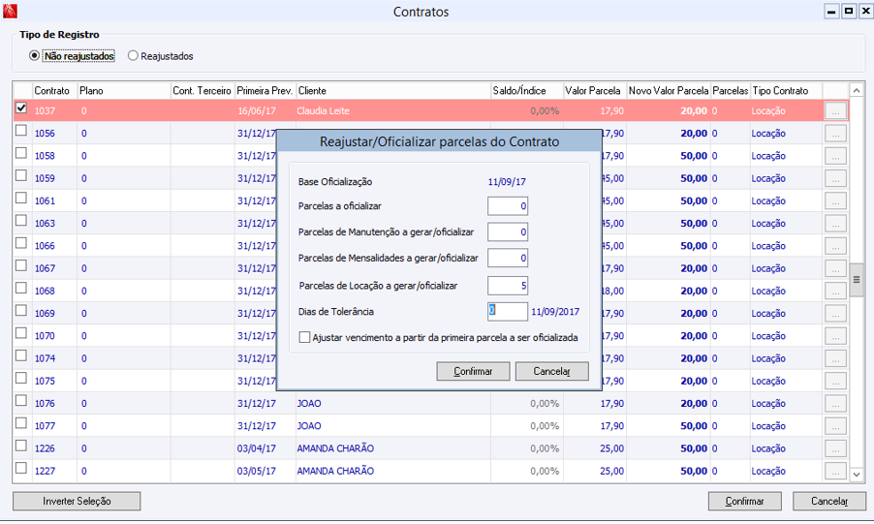Focus the Parcelas de Locação input field
Viewport: 874px width, 524px height.
(x=507, y=286)
